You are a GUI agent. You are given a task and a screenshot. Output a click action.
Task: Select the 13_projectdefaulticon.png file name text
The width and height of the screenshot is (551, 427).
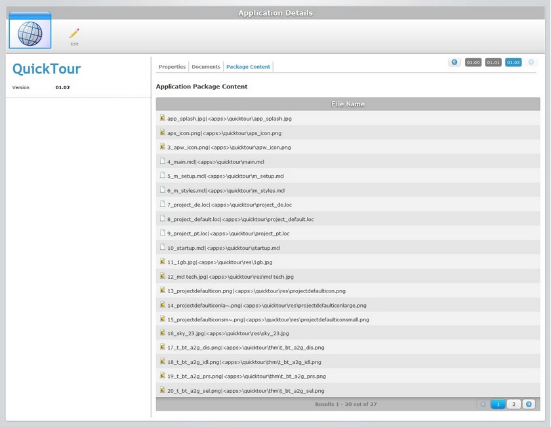click(x=256, y=291)
